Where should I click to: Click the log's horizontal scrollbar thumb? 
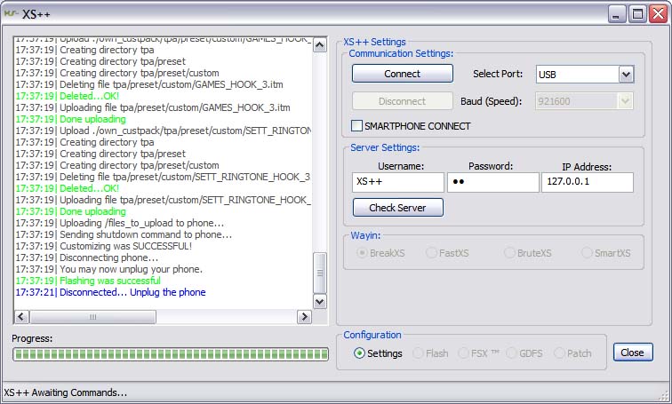93,317
